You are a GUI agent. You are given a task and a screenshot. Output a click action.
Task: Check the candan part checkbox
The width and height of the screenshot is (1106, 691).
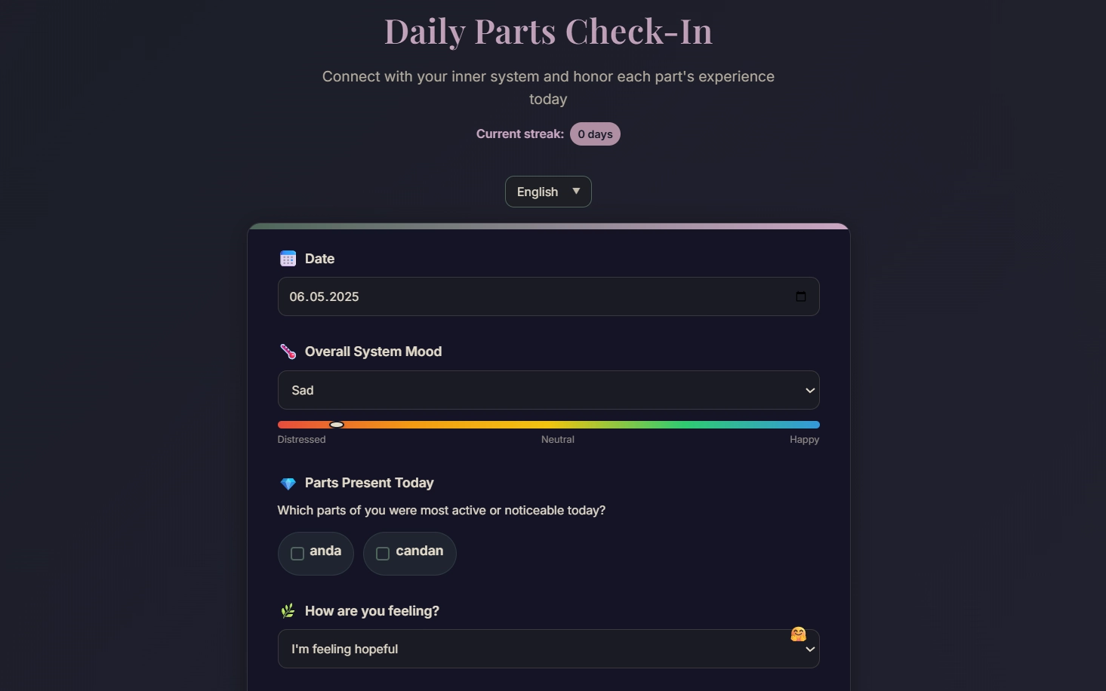(383, 554)
